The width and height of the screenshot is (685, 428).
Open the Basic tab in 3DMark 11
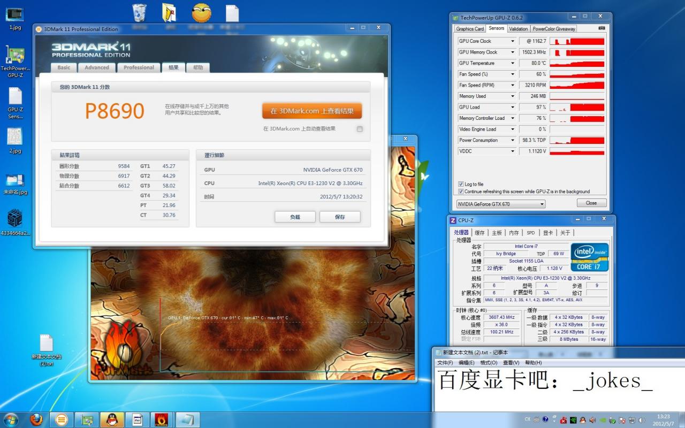64,67
